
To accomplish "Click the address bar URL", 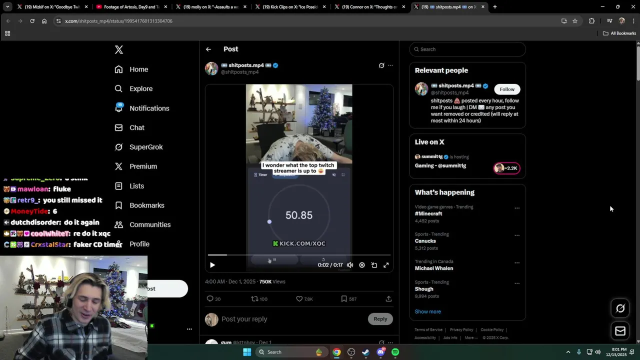I will point(118,21).
